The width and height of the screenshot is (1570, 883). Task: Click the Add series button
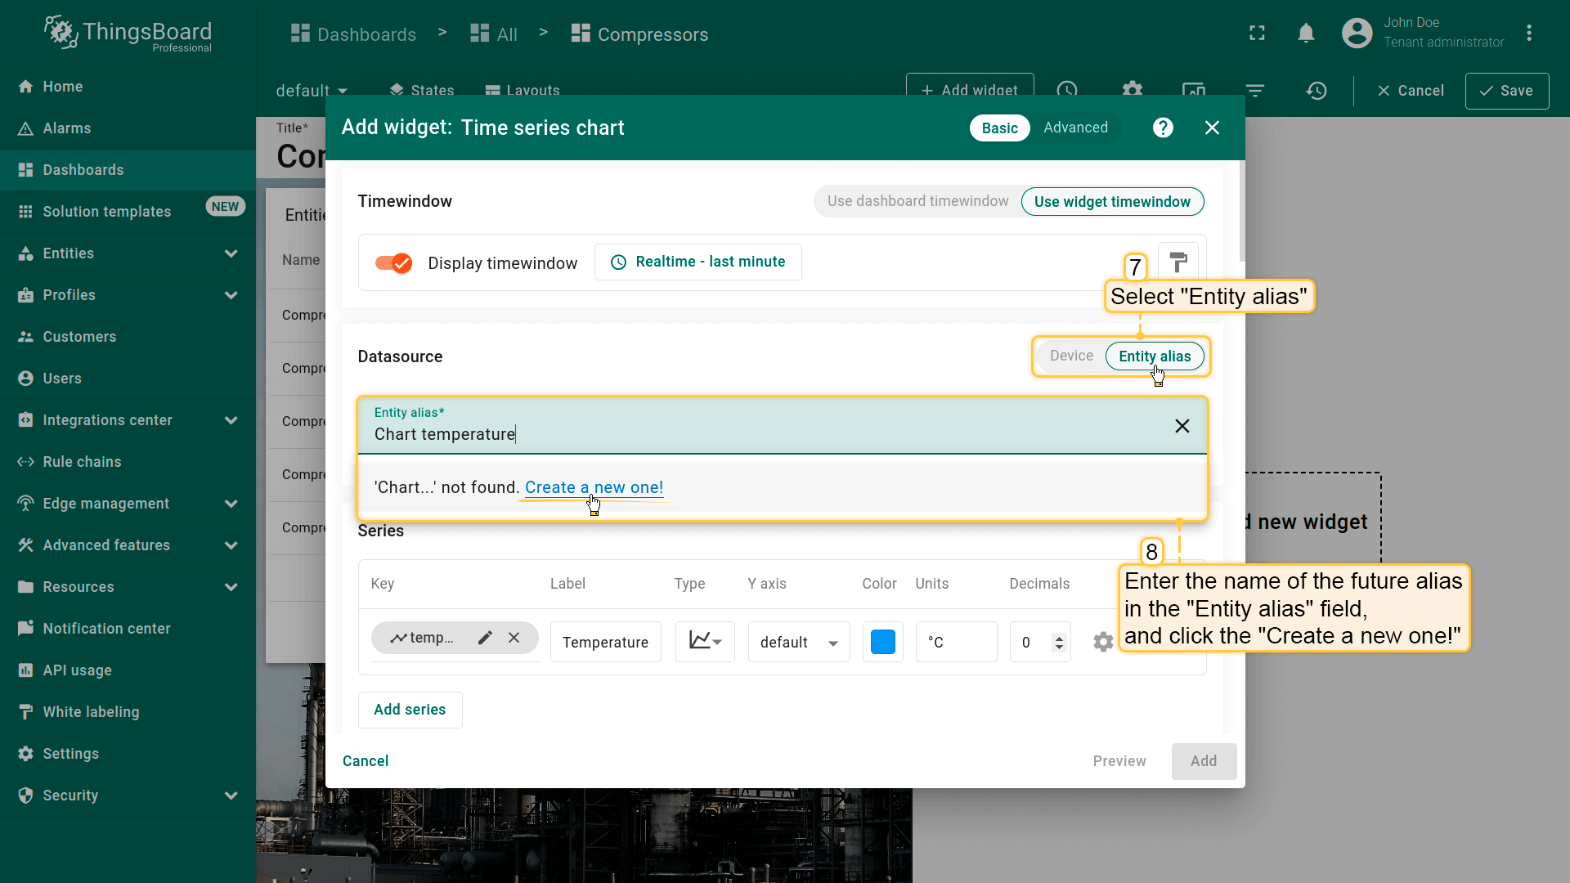(x=410, y=710)
